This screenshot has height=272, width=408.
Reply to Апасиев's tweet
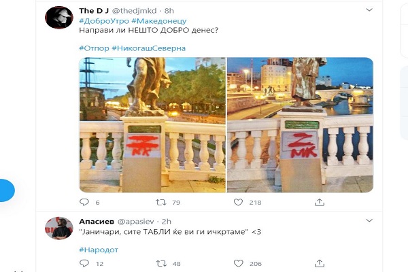[84, 263]
